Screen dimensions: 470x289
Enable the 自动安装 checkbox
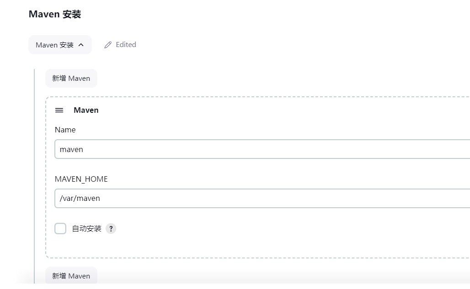pos(60,229)
